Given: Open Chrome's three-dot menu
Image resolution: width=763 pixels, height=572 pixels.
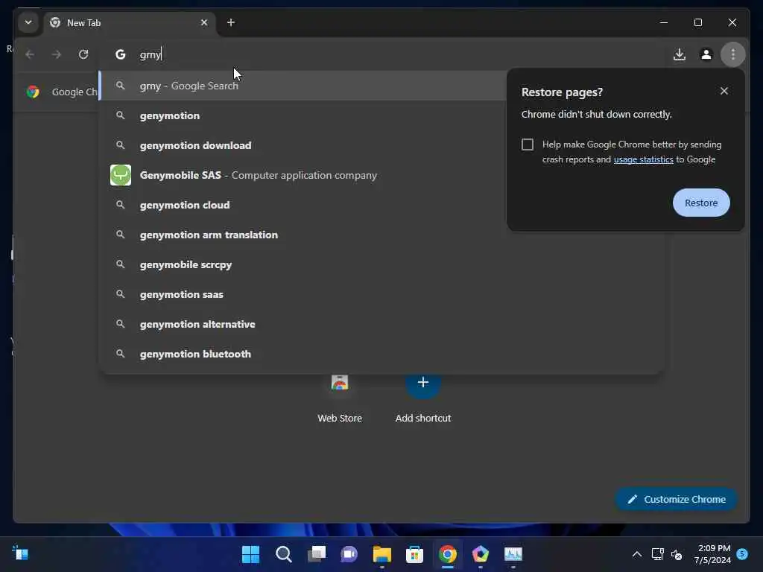Looking at the screenshot, I should point(733,54).
